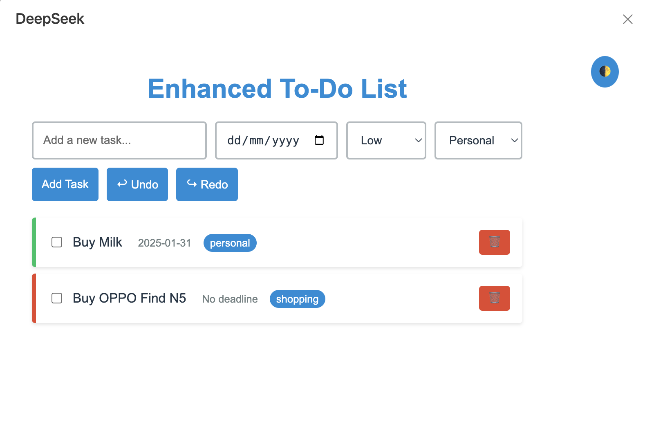Click the Redo arrow button
Viewport: 645px width, 431px height.
tap(207, 184)
